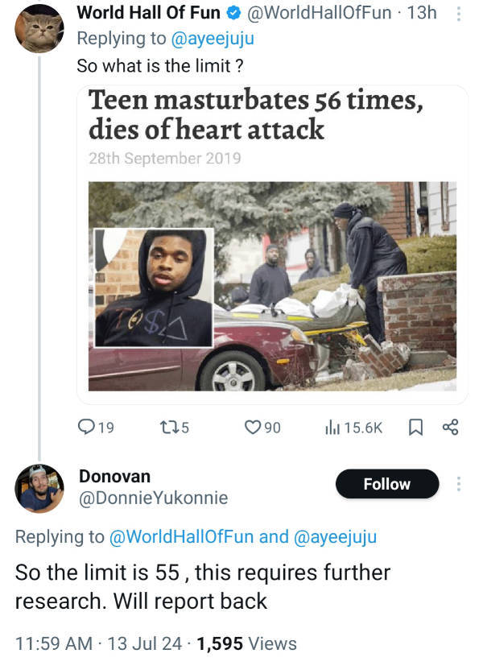Open Donovan's profile picture

(x=39, y=488)
